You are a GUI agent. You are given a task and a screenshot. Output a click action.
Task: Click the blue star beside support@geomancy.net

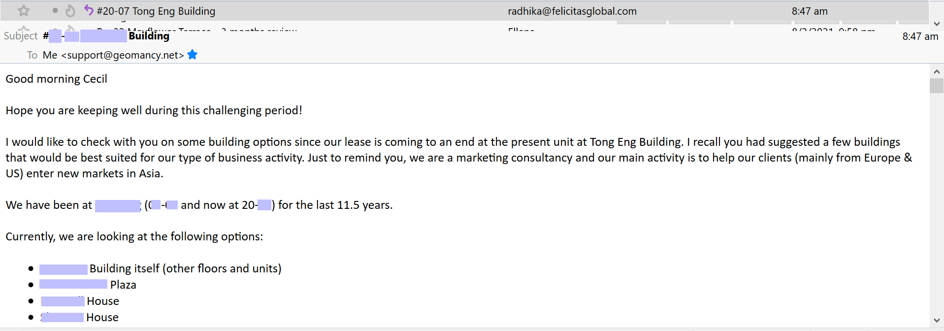click(193, 55)
